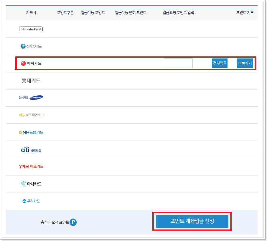Click the 입금가능 포인트 column header

click(x=93, y=13)
